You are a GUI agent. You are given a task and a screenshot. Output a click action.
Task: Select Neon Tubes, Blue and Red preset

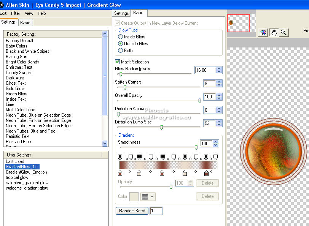[x=30, y=131]
